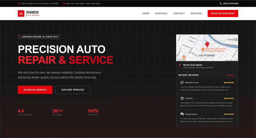The height and width of the screenshot is (138, 256).
Task: Click the Orange train station icon on map
Action: tap(236, 40)
